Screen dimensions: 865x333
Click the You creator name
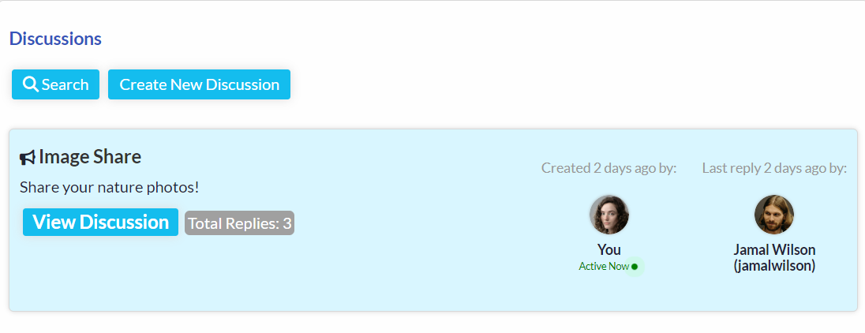[x=609, y=249]
